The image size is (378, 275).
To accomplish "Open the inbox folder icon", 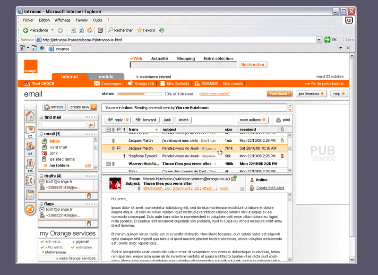I will [44, 141].
